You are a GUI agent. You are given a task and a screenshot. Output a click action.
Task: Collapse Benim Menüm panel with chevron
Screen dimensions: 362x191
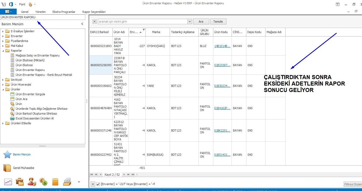point(82,24)
